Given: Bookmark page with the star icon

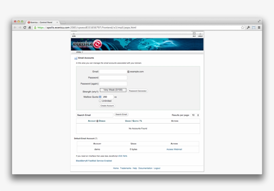Looking at the screenshot, I should (243, 27).
